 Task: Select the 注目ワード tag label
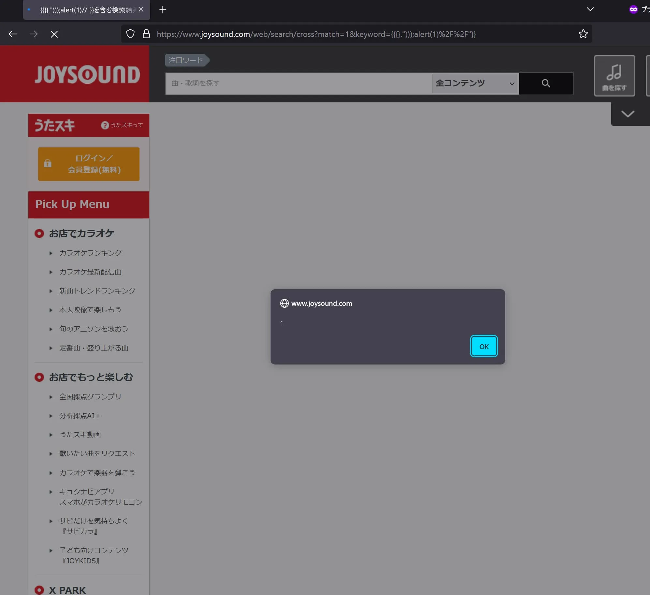click(x=186, y=60)
